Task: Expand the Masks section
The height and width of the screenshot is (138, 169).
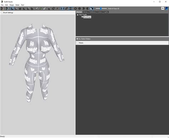Action: [77, 43]
